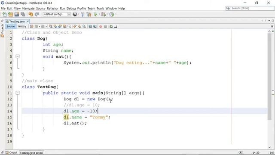This screenshot has height=155, width=275.
Task: Click Next Bookmark icon
Action: click(x=79, y=26)
